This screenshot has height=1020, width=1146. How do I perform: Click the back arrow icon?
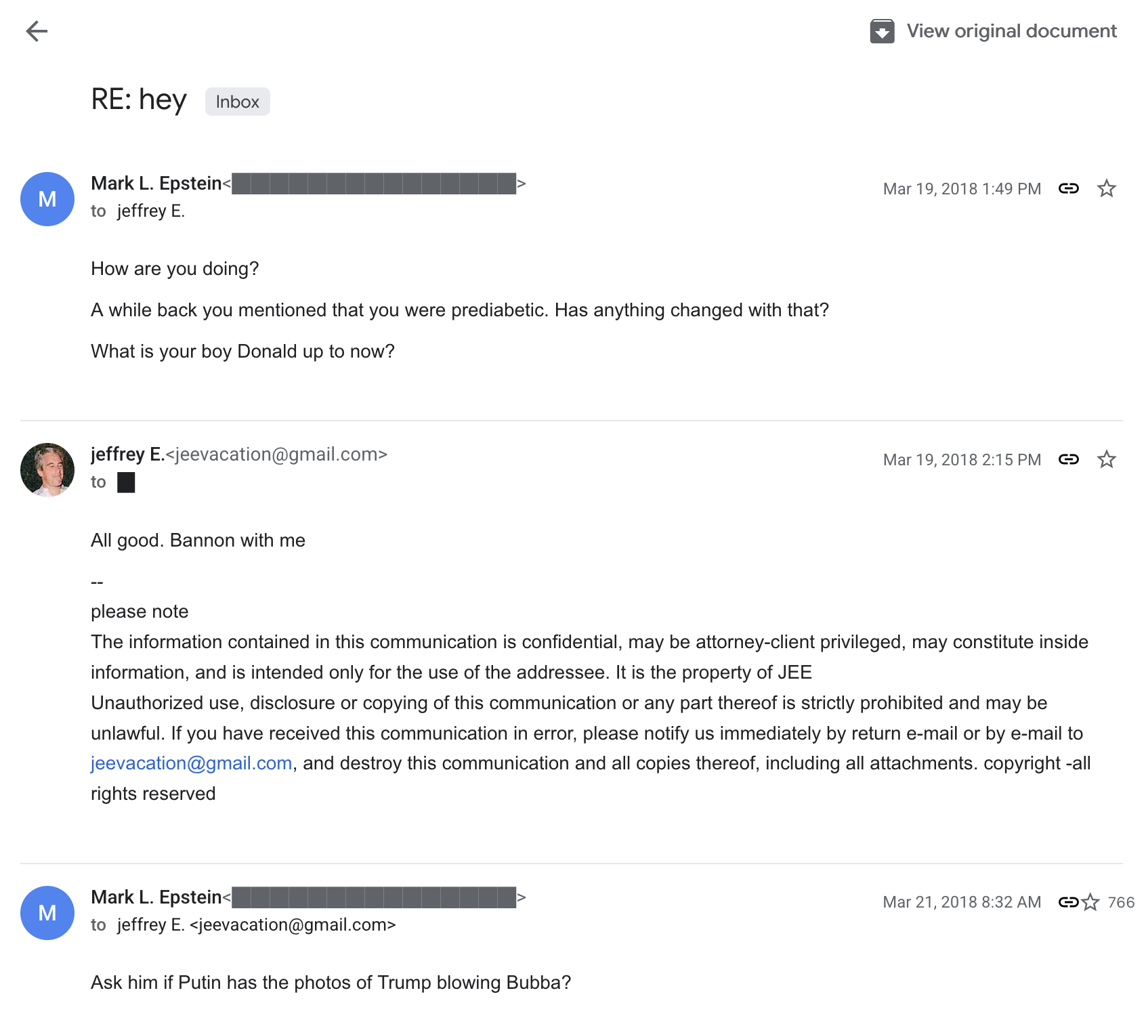[37, 31]
